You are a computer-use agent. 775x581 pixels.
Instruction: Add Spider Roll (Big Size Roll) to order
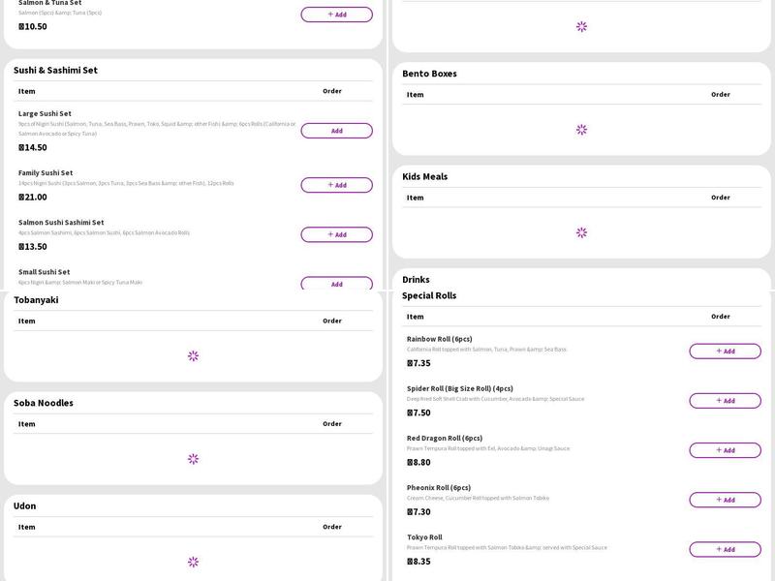click(x=725, y=401)
